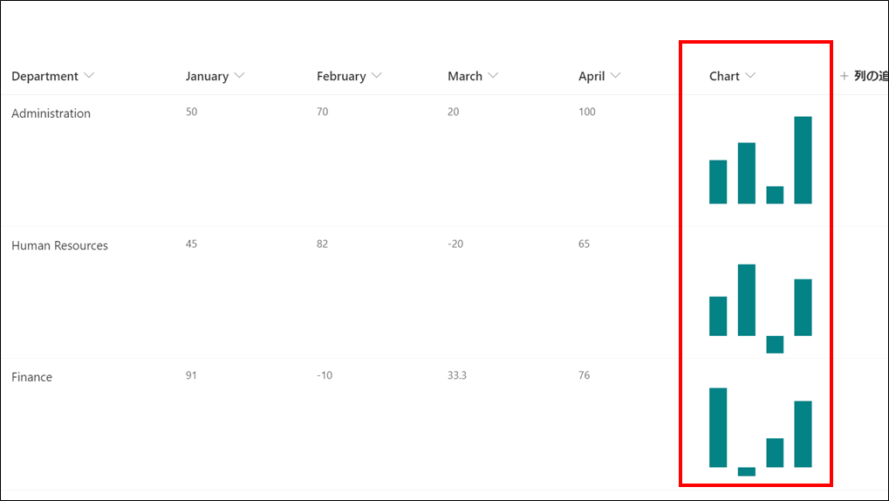Click the plus icon to add a column
Viewport: 889px width, 501px height.
(845, 75)
